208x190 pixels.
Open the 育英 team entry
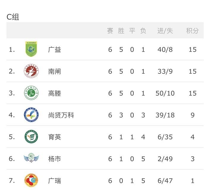[x=54, y=137]
